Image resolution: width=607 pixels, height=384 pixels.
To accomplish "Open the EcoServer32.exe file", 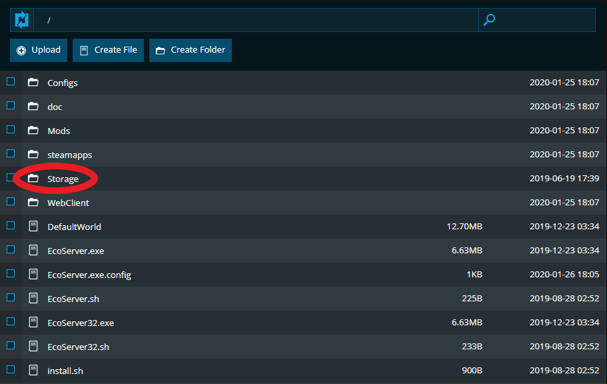I will [81, 323].
